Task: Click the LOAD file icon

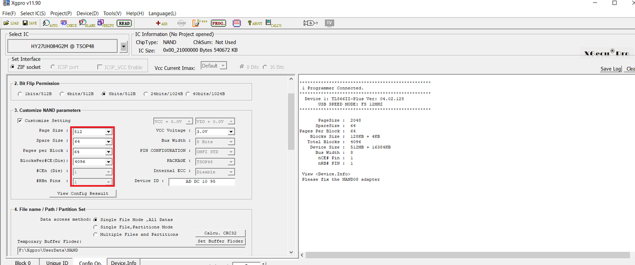Action: [x=11, y=23]
